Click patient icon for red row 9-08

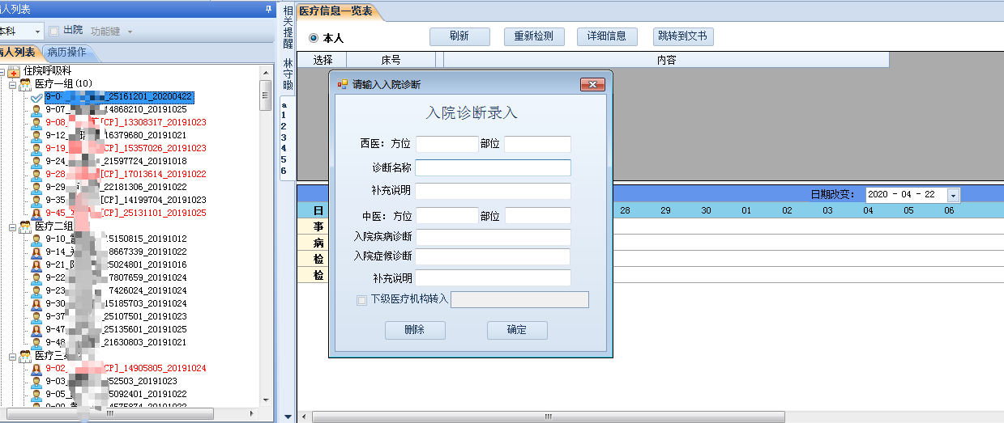pyautogui.click(x=36, y=122)
